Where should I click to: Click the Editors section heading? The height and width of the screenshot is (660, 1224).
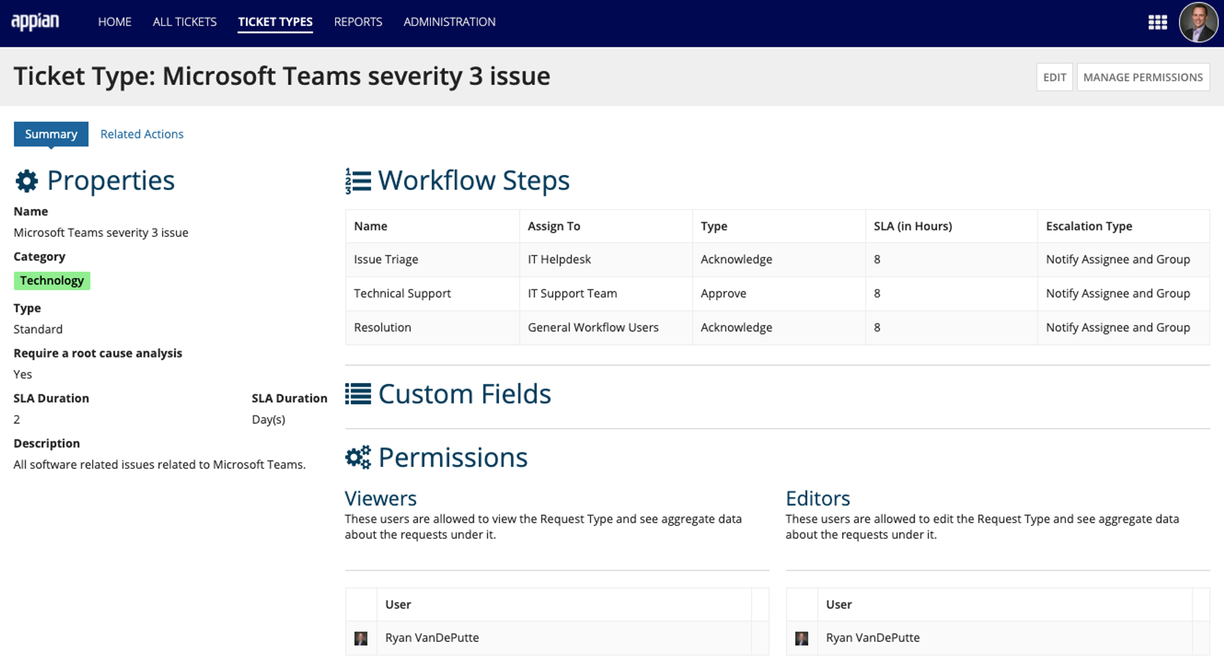tap(818, 498)
